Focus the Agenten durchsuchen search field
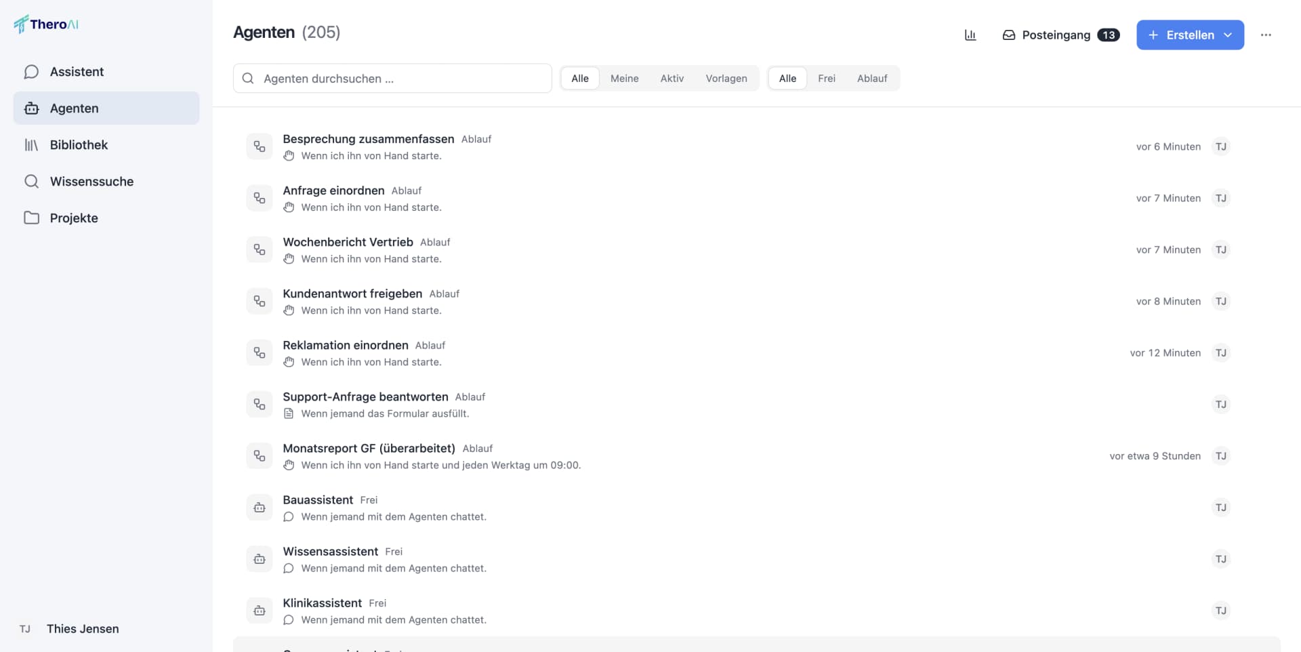The height and width of the screenshot is (652, 1301). tap(392, 79)
